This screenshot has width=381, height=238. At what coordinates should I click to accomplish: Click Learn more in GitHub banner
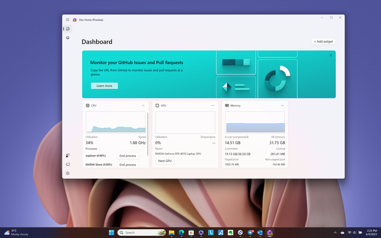coord(105,86)
